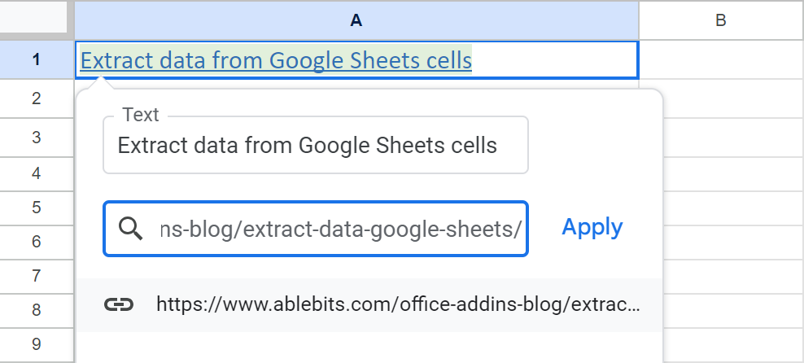This screenshot has width=804, height=363.
Task: Select row 5 header
Action: click(x=36, y=207)
